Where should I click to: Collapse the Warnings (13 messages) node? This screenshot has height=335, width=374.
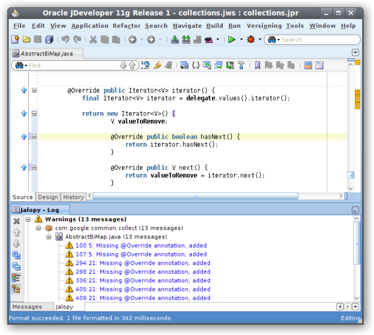(x=28, y=219)
